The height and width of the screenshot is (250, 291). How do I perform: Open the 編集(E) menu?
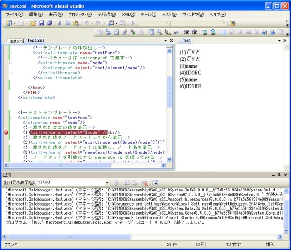[x=36, y=15]
